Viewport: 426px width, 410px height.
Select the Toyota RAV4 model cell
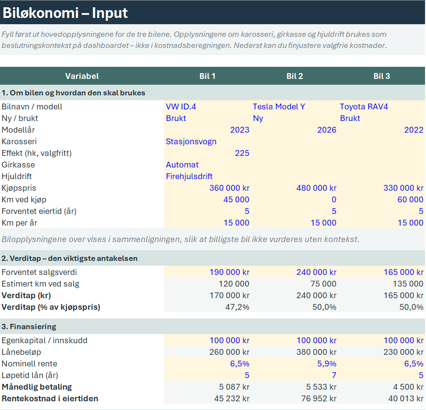382,106
